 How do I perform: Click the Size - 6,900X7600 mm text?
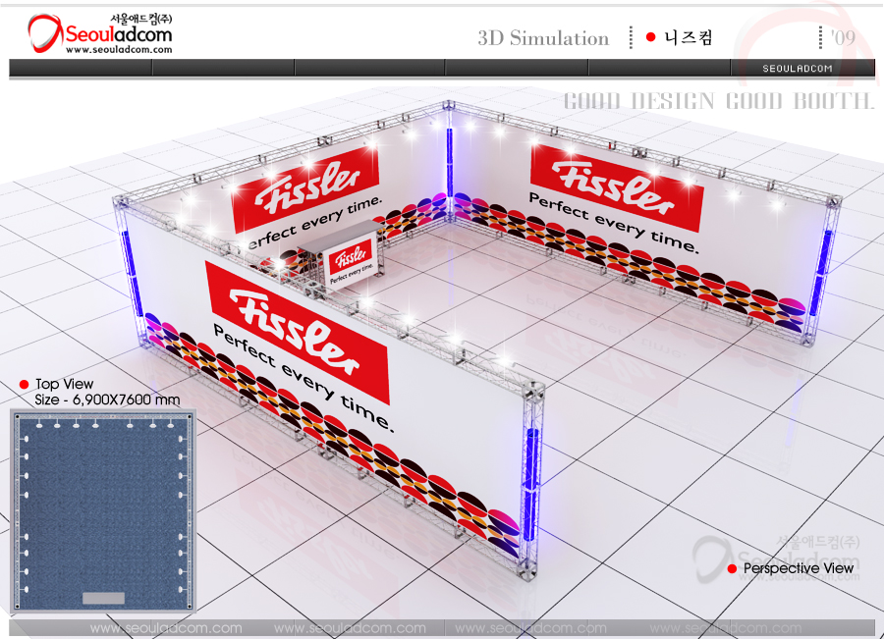pyautogui.click(x=107, y=399)
